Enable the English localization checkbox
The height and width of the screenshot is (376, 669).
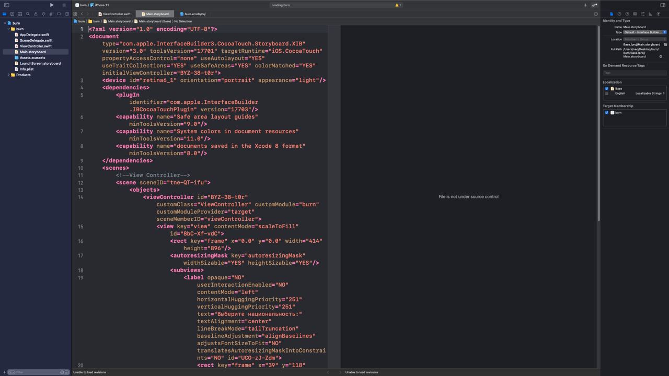coord(607,93)
